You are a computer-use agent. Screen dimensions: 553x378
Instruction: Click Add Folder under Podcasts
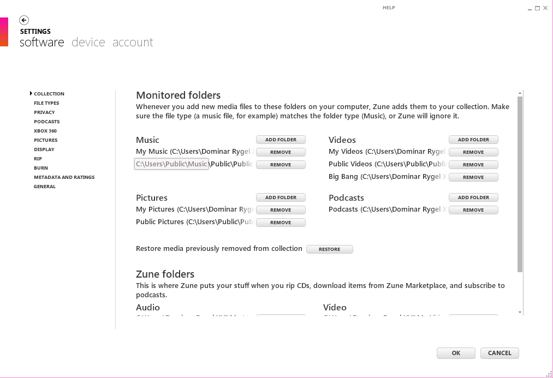(x=473, y=197)
